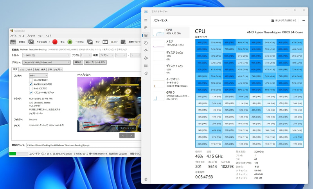This screenshot has height=189, width=313.
Task: Open the start chapter number dropdown
Action: point(121,55)
